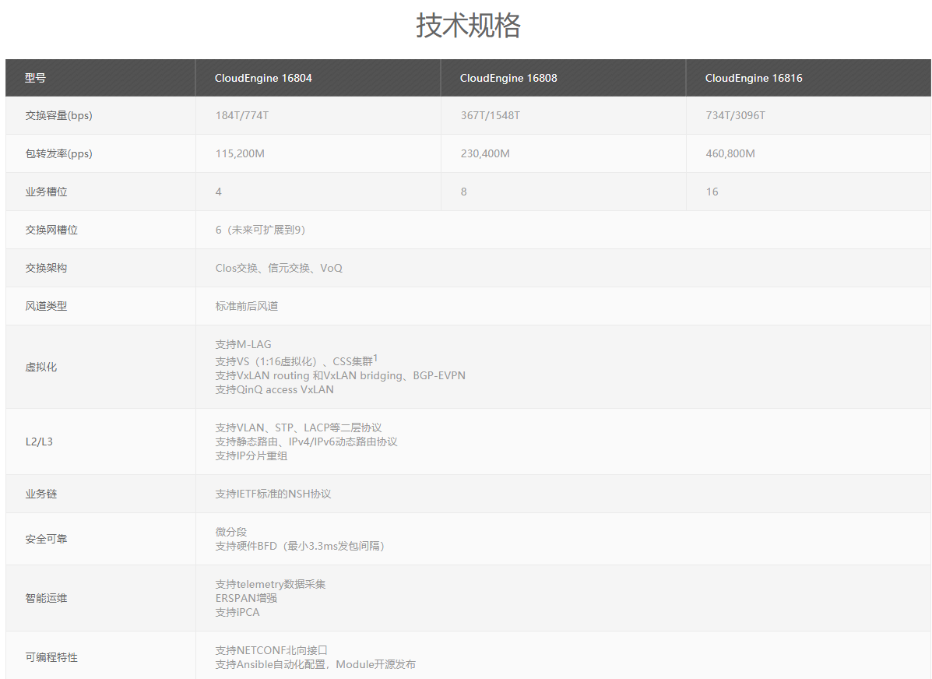Click the 支持iPCA line
Screen dimensions: 932x679
pos(237,612)
